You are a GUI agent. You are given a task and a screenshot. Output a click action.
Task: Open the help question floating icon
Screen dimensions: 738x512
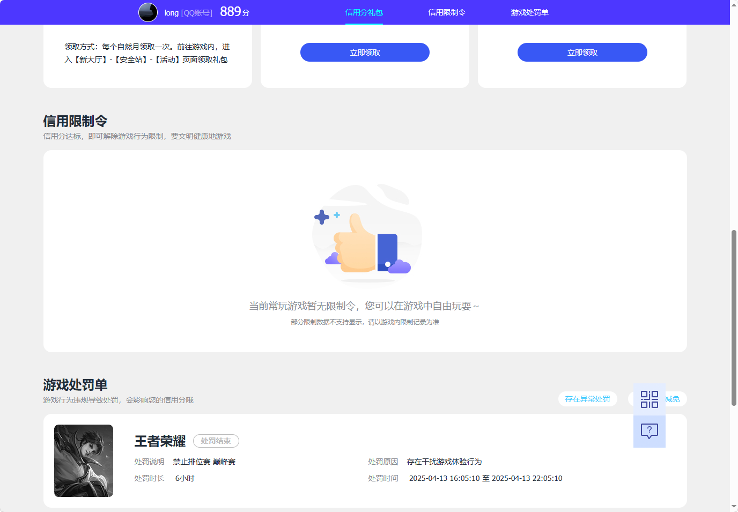point(650,432)
